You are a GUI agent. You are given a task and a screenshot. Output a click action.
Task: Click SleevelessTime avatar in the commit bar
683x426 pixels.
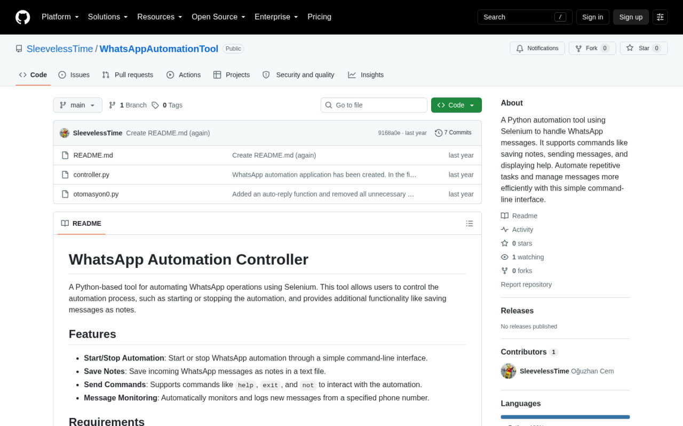tap(65, 133)
